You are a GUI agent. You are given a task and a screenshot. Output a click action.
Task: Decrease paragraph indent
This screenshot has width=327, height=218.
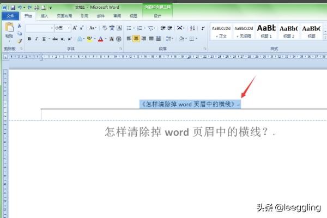(163, 28)
